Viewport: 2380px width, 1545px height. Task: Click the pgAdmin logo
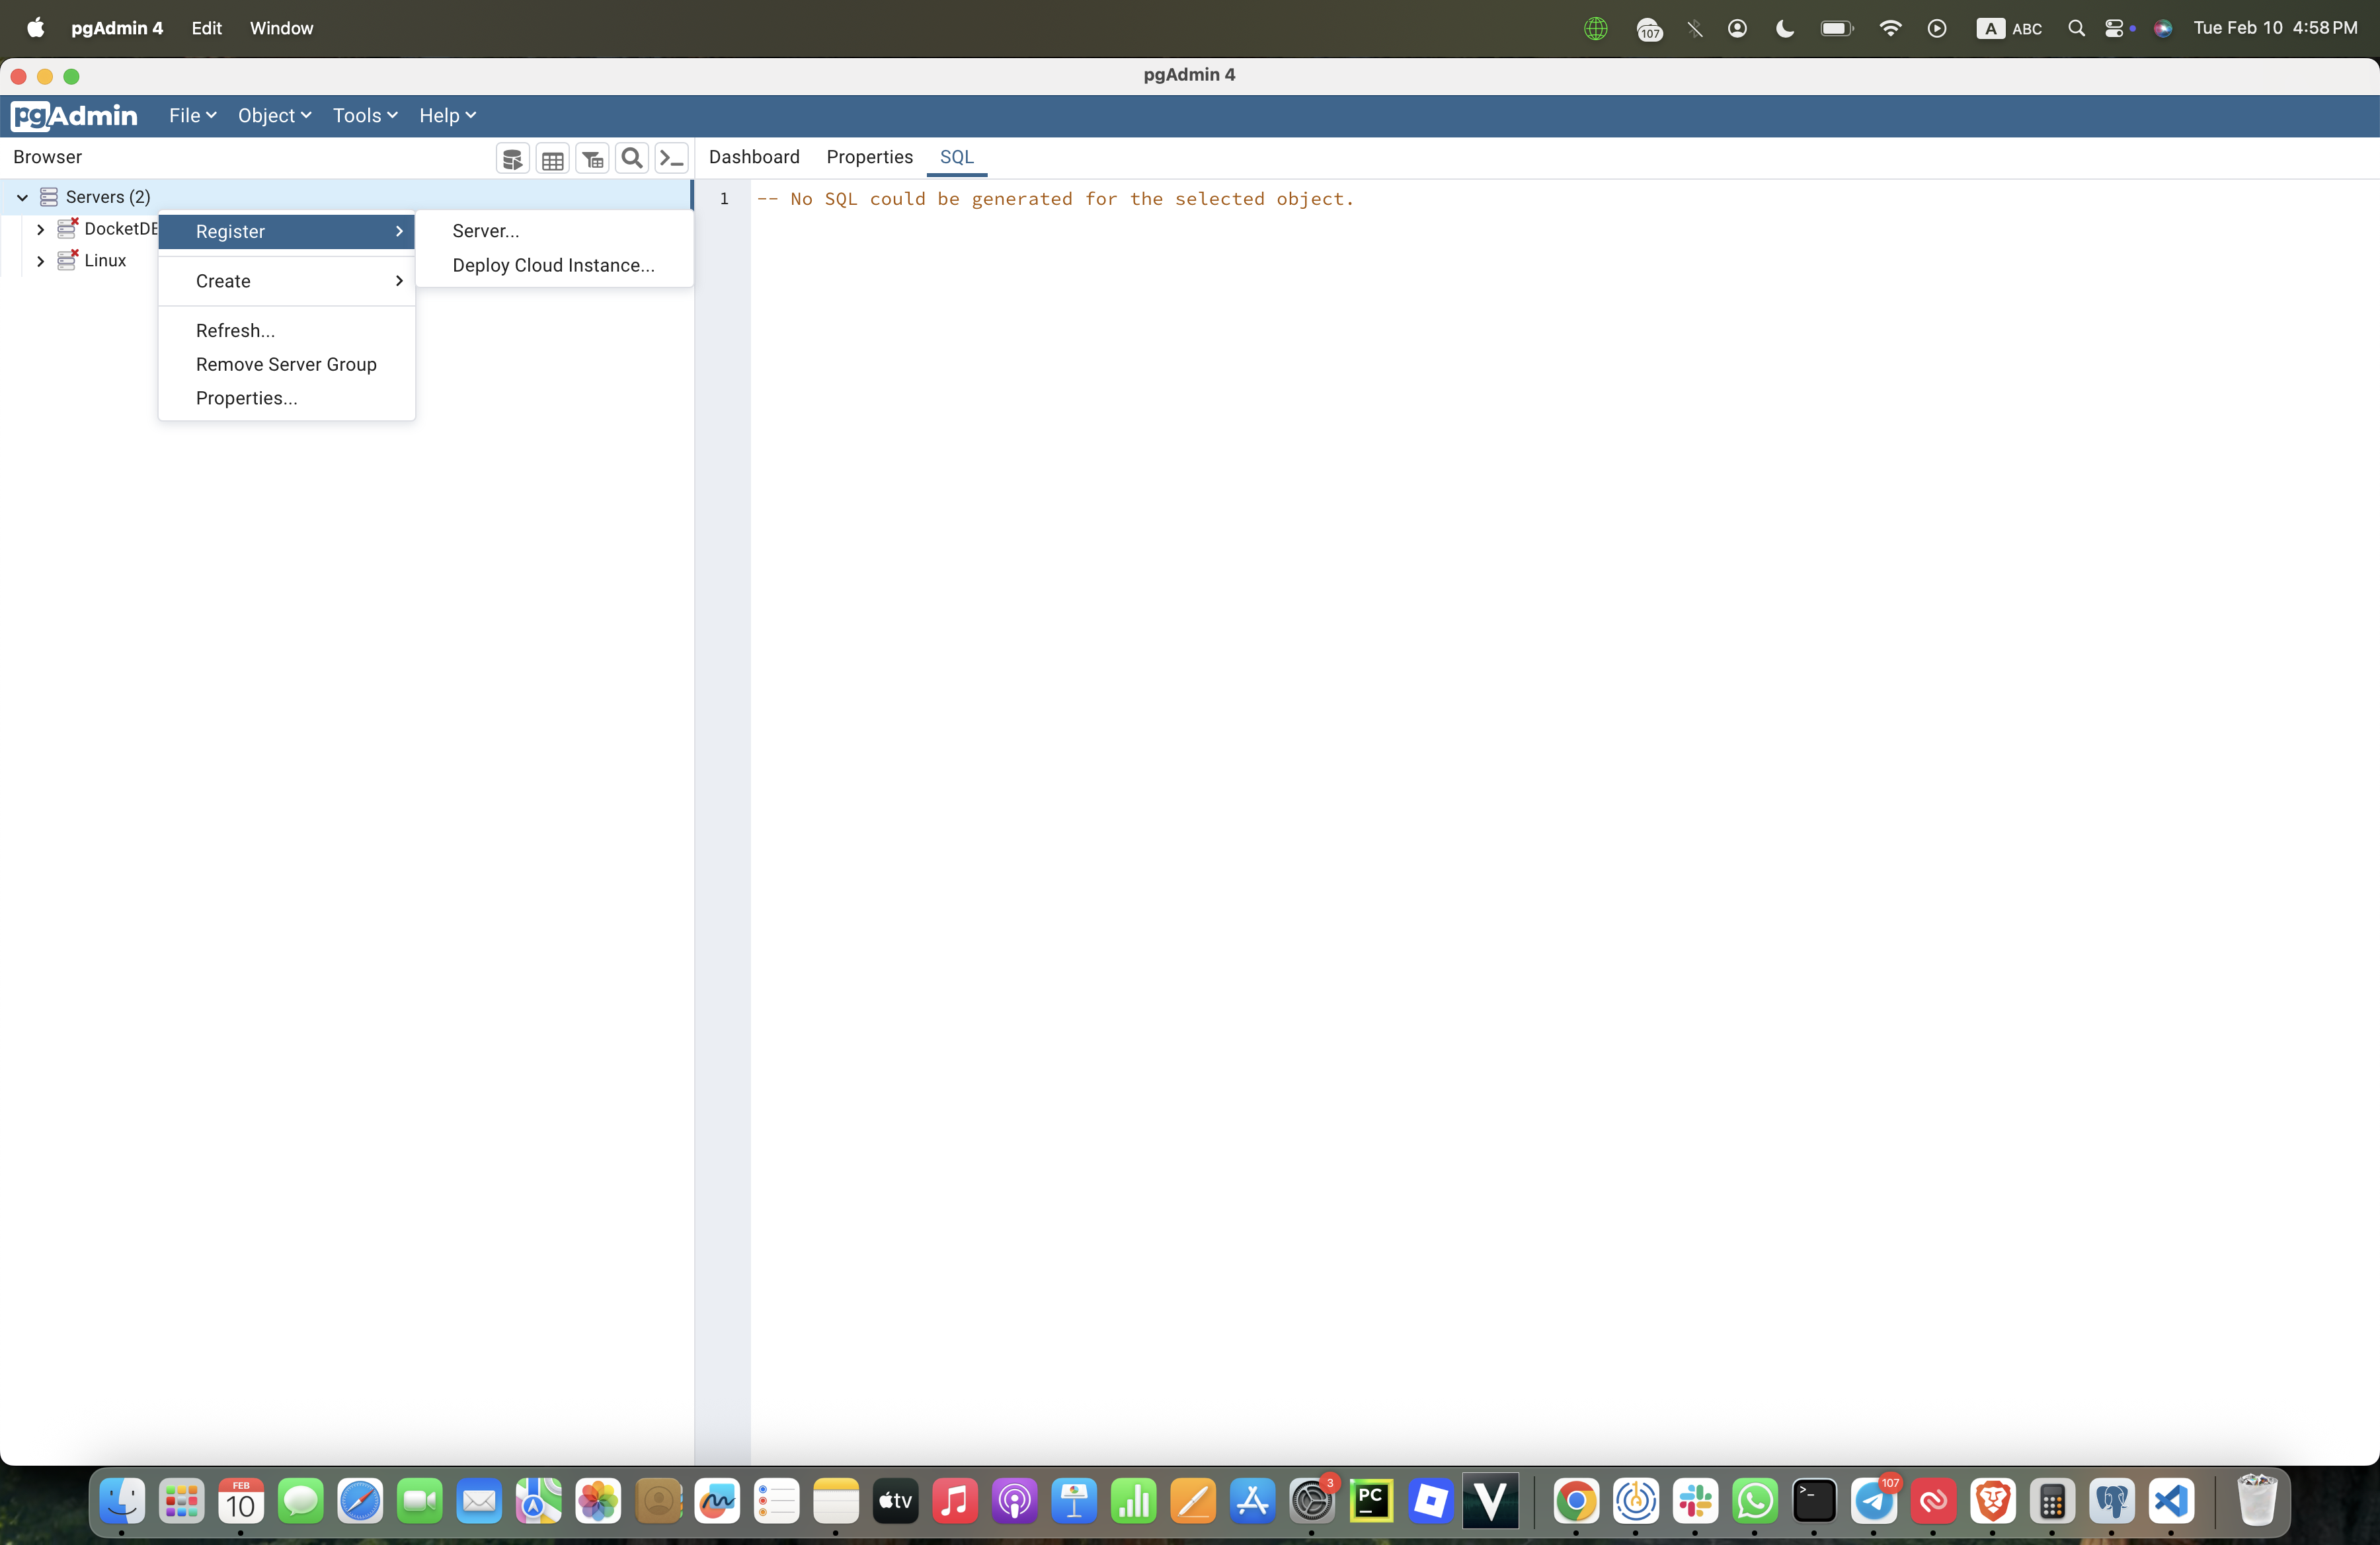pyautogui.click(x=74, y=116)
